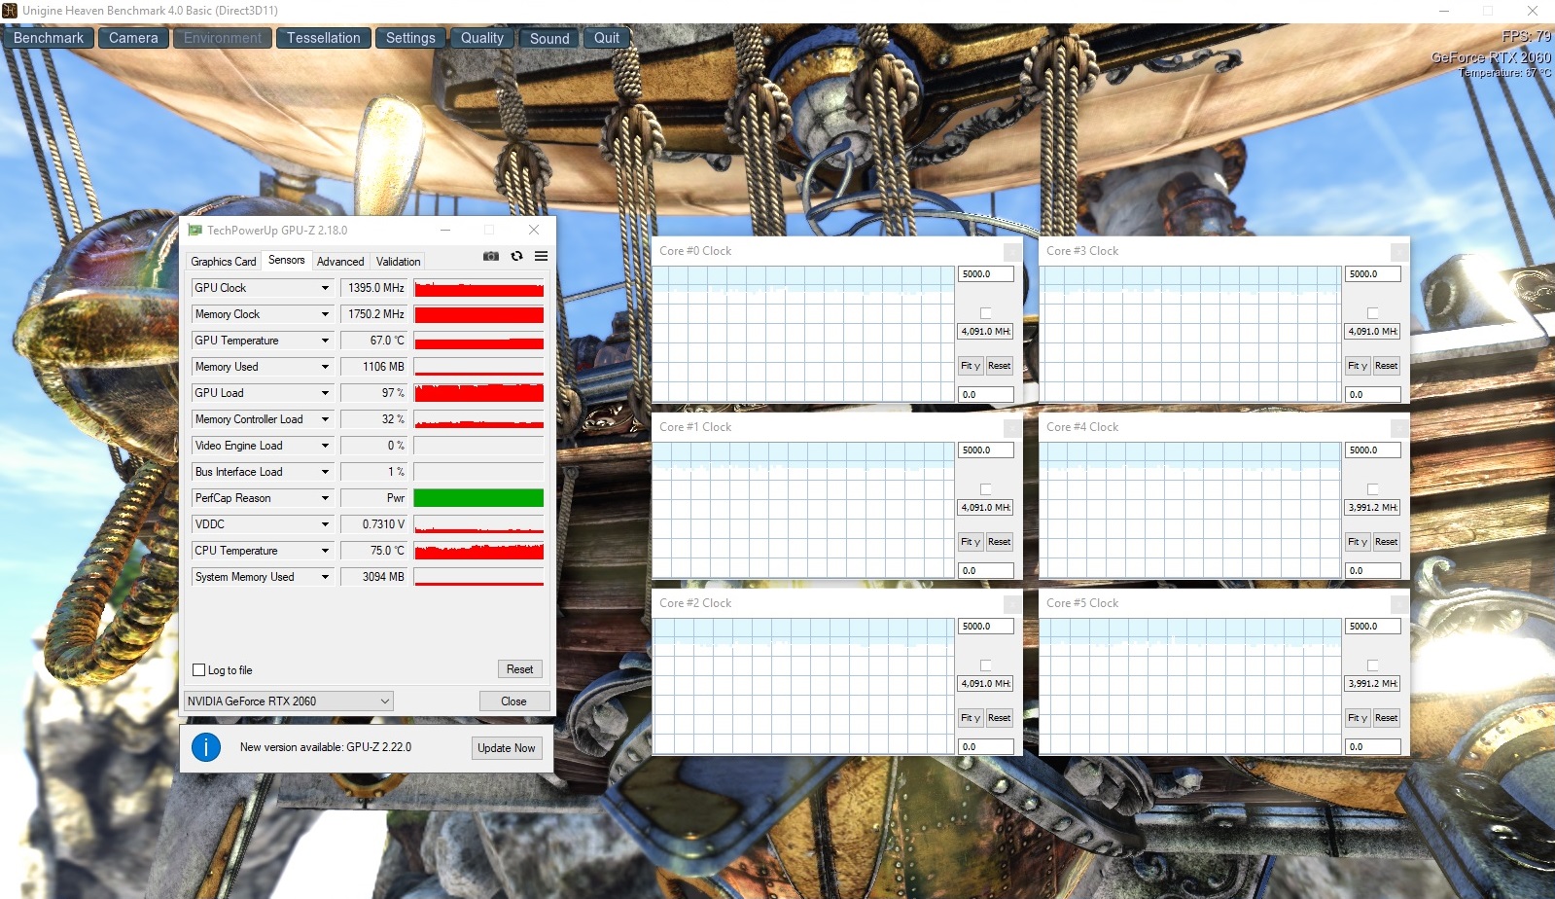Click the GPU-Z Close button

pos(514,701)
